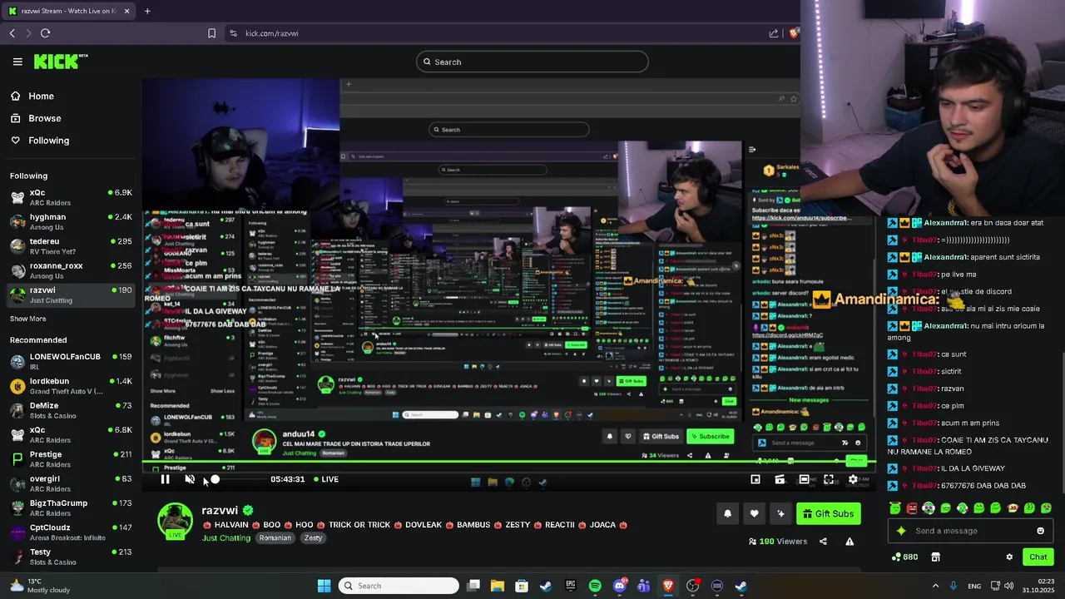Bookmark this page in address bar

211,33
